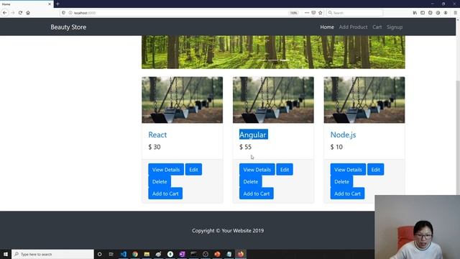Click the Copyright Your Website 2019 text
This screenshot has width=460, height=259.
pos(228,231)
